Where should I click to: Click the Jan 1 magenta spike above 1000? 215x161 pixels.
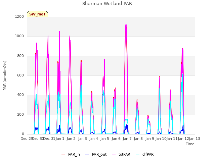pos(59,32)
